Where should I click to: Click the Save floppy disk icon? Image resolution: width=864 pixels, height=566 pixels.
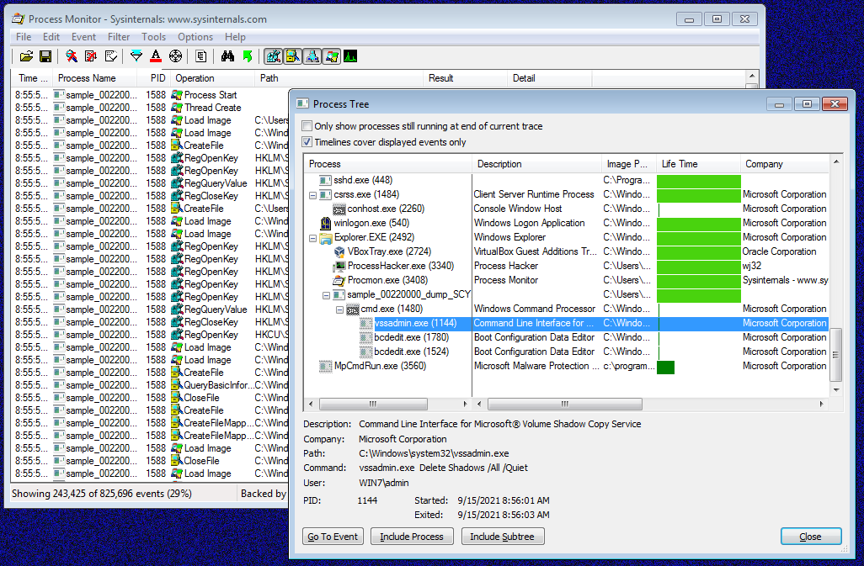[x=45, y=56]
